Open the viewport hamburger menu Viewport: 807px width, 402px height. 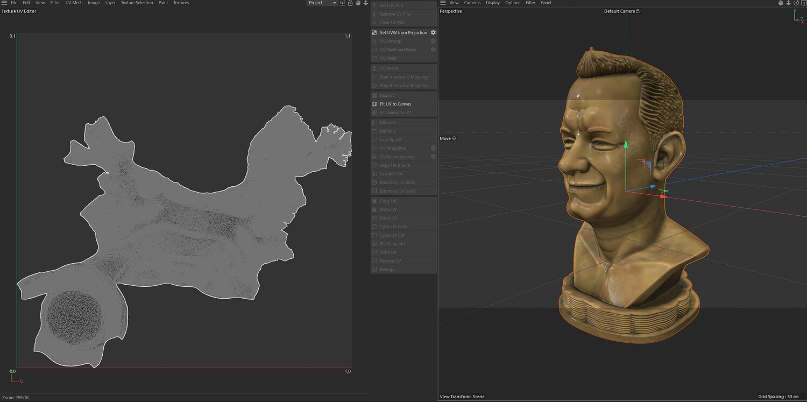click(443, 3)
